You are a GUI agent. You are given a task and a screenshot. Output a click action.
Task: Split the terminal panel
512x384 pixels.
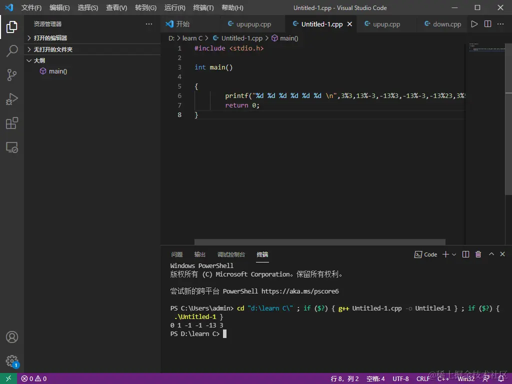pos(465,254)
